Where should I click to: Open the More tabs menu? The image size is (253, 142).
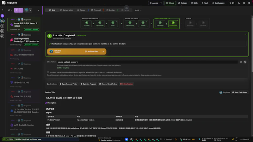[138, 10]
